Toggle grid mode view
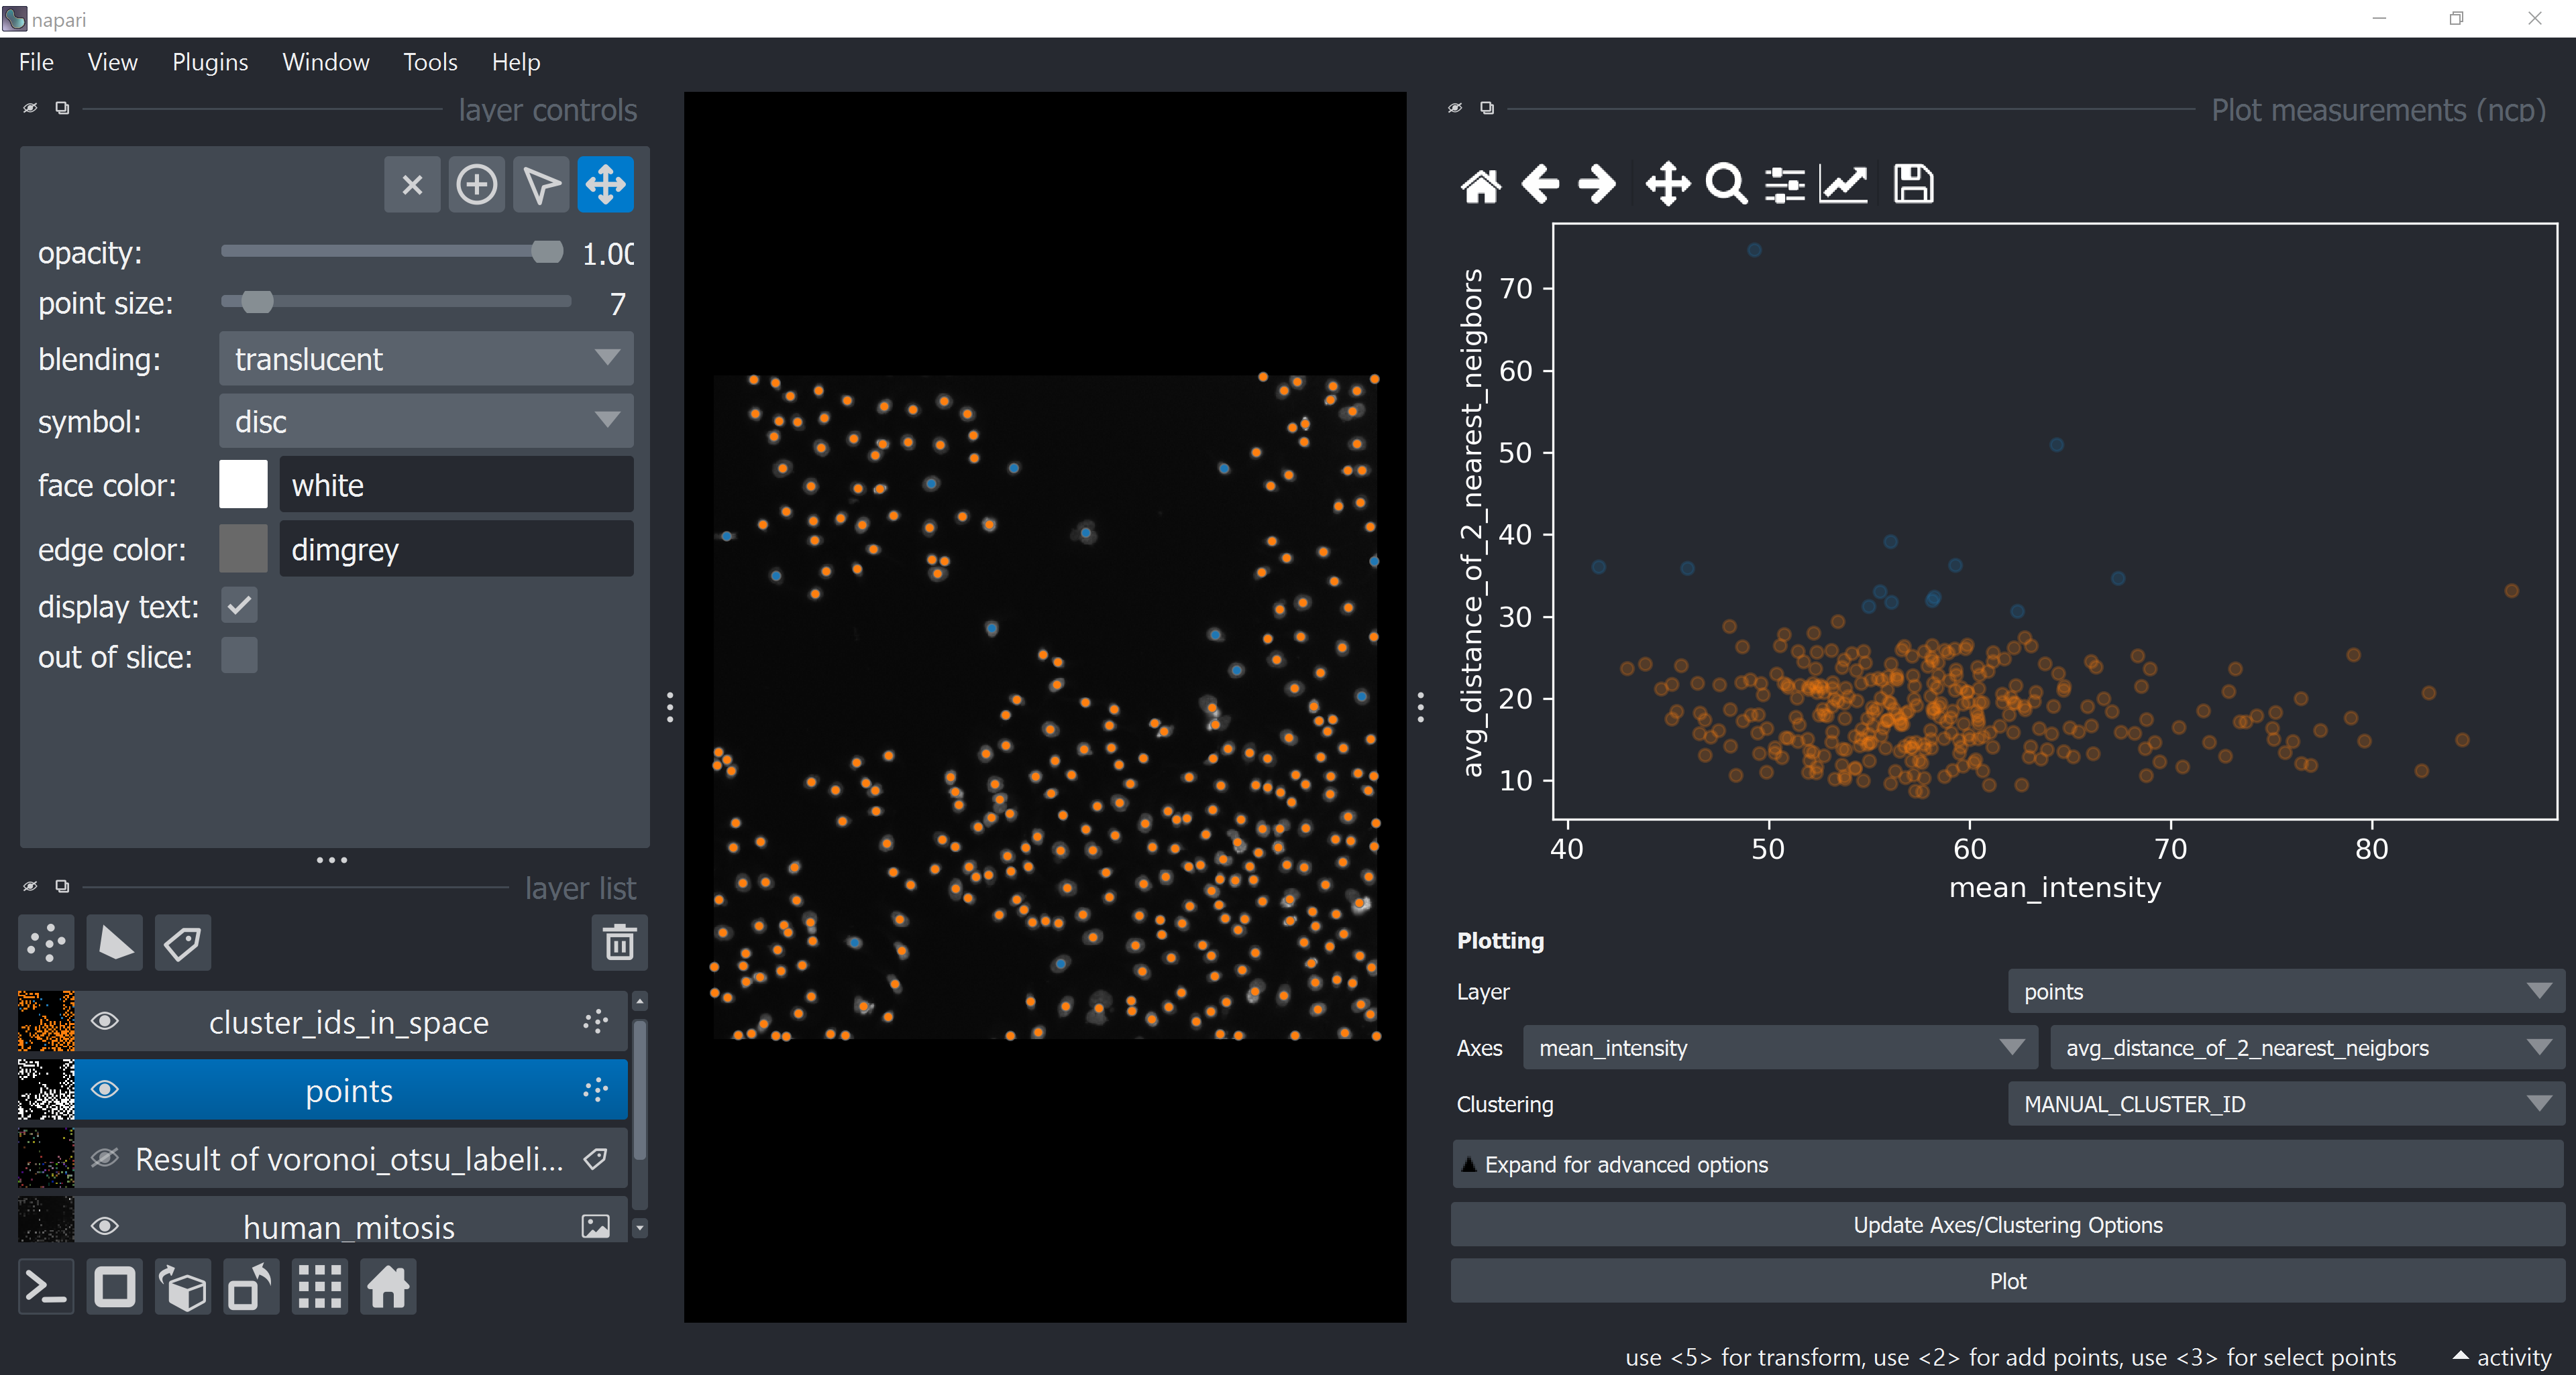The height and width of the screenshot is (1375, 2576). point(320,1287)
